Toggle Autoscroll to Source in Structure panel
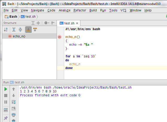Screen dimensions: 167x122 28,30
